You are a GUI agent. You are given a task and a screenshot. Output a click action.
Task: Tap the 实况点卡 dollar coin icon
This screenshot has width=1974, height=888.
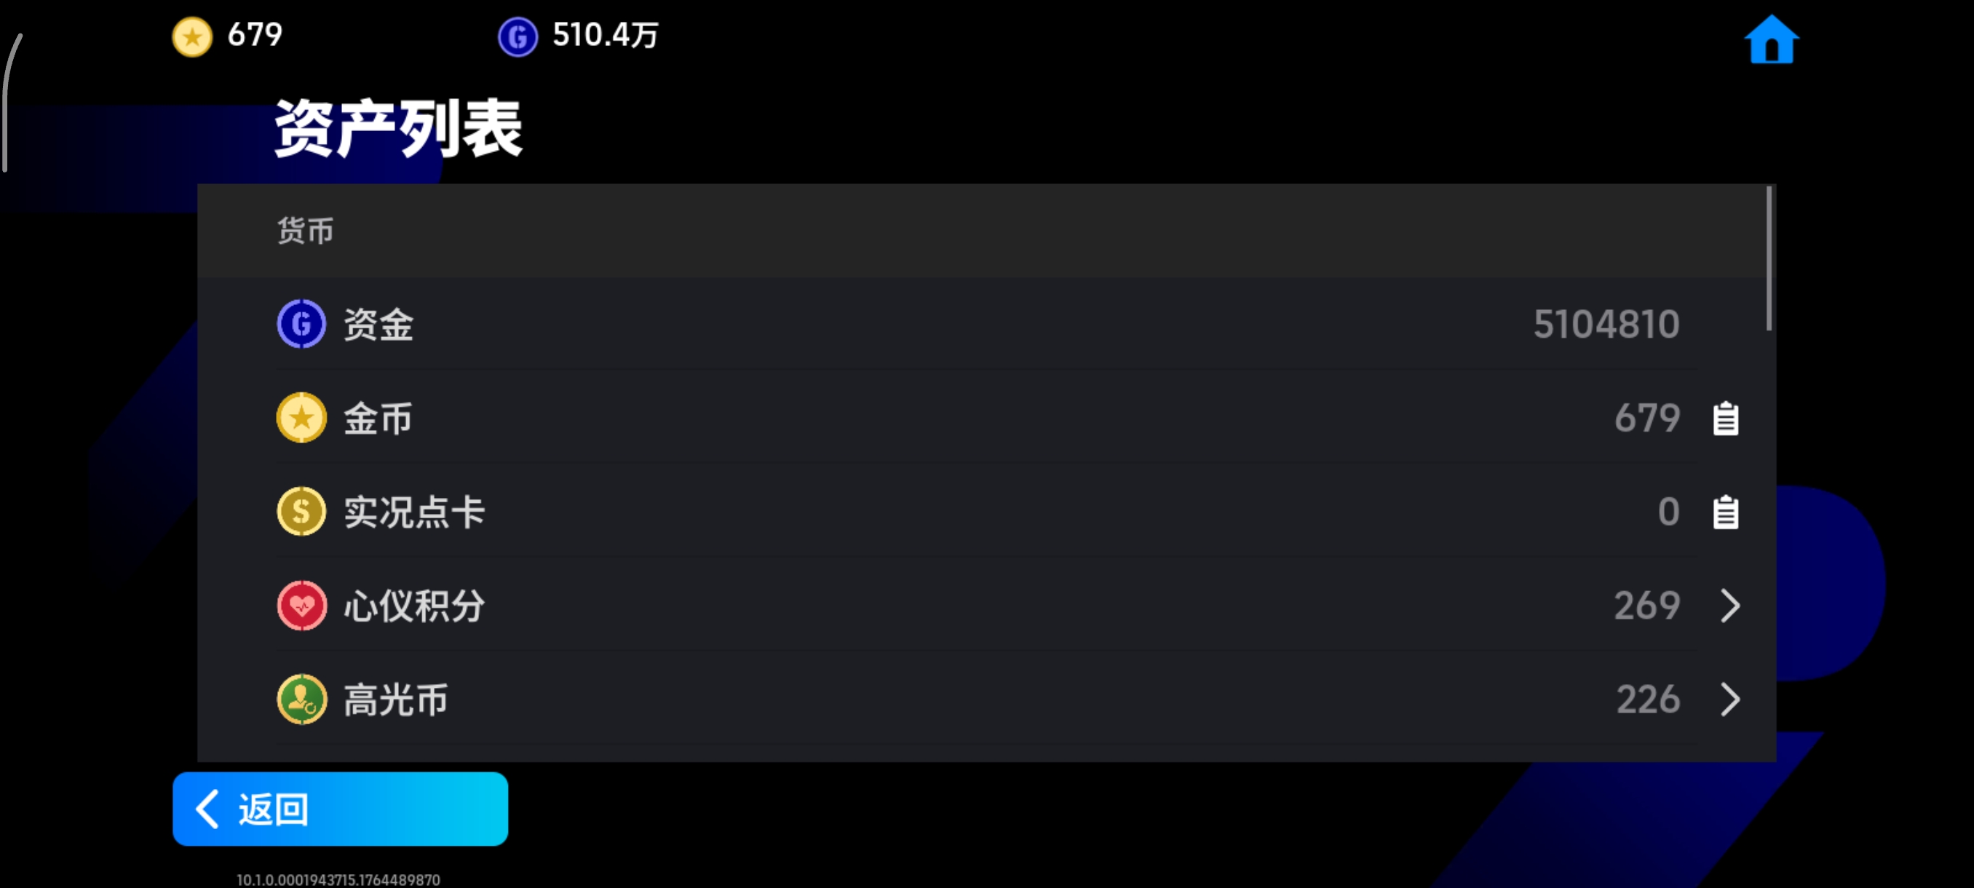[301, 511]
